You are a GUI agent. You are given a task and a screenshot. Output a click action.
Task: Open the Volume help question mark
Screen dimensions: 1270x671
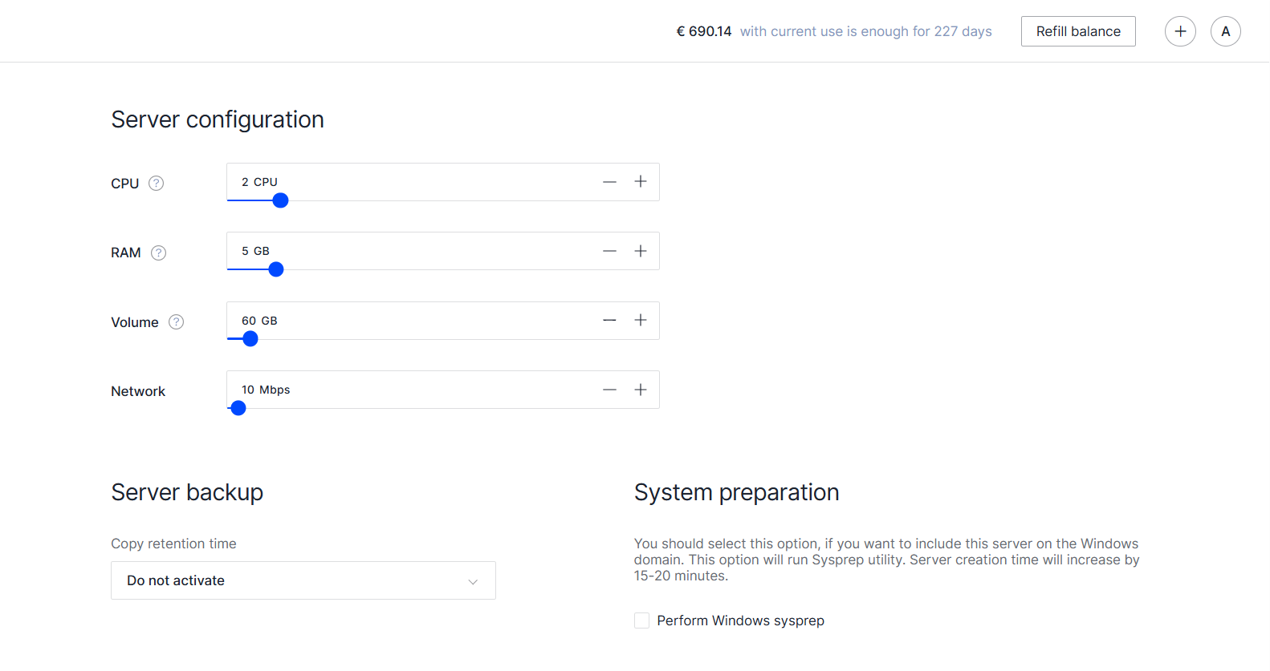click(176, 321)
